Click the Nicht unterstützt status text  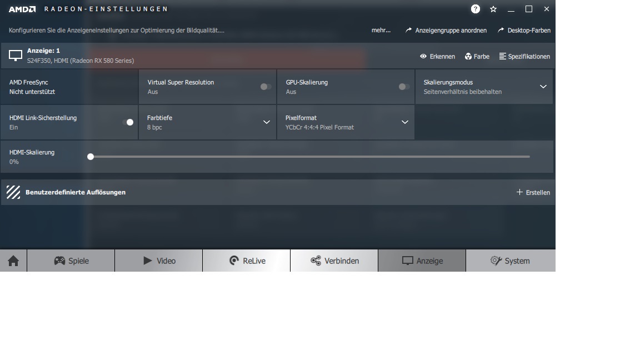(32, 92)
